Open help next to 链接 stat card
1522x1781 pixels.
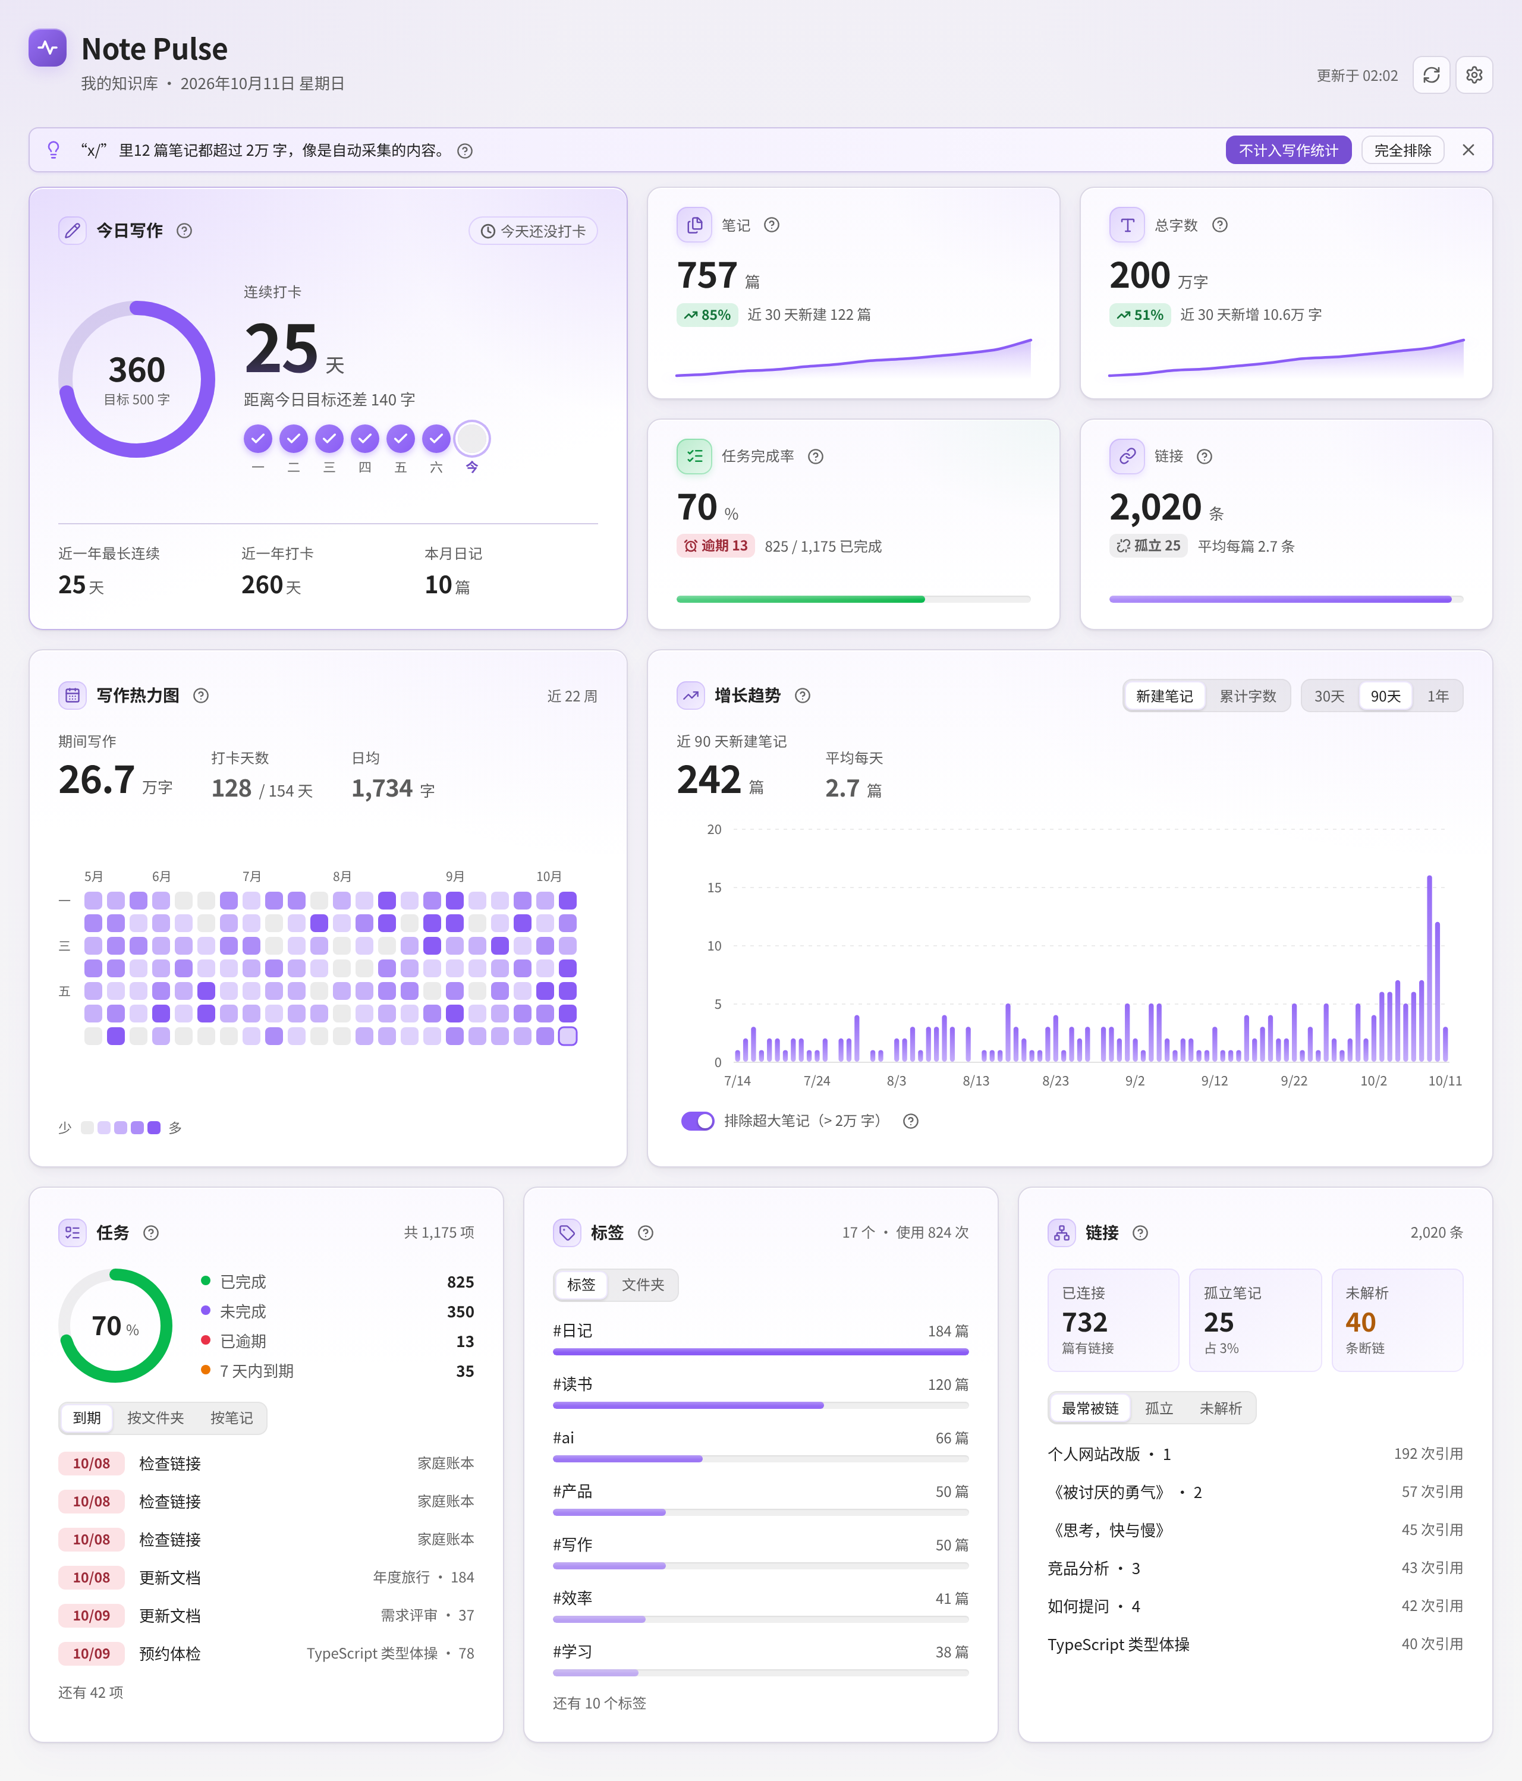click(1205, 457)
